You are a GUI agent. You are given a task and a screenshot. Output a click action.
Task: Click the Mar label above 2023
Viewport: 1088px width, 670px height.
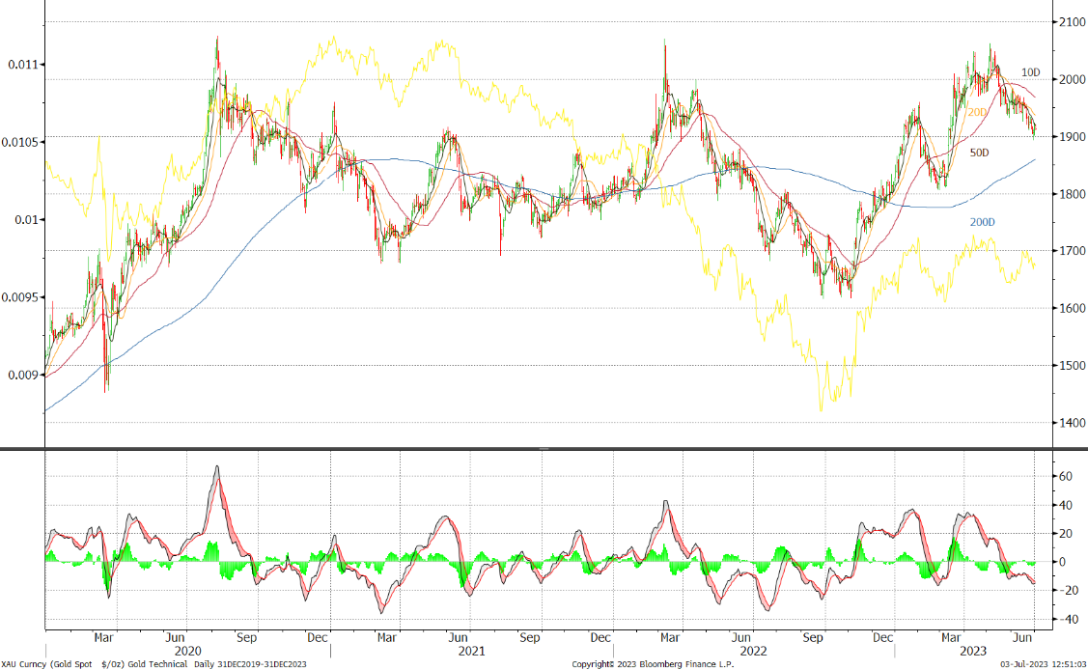pos(951,637)
